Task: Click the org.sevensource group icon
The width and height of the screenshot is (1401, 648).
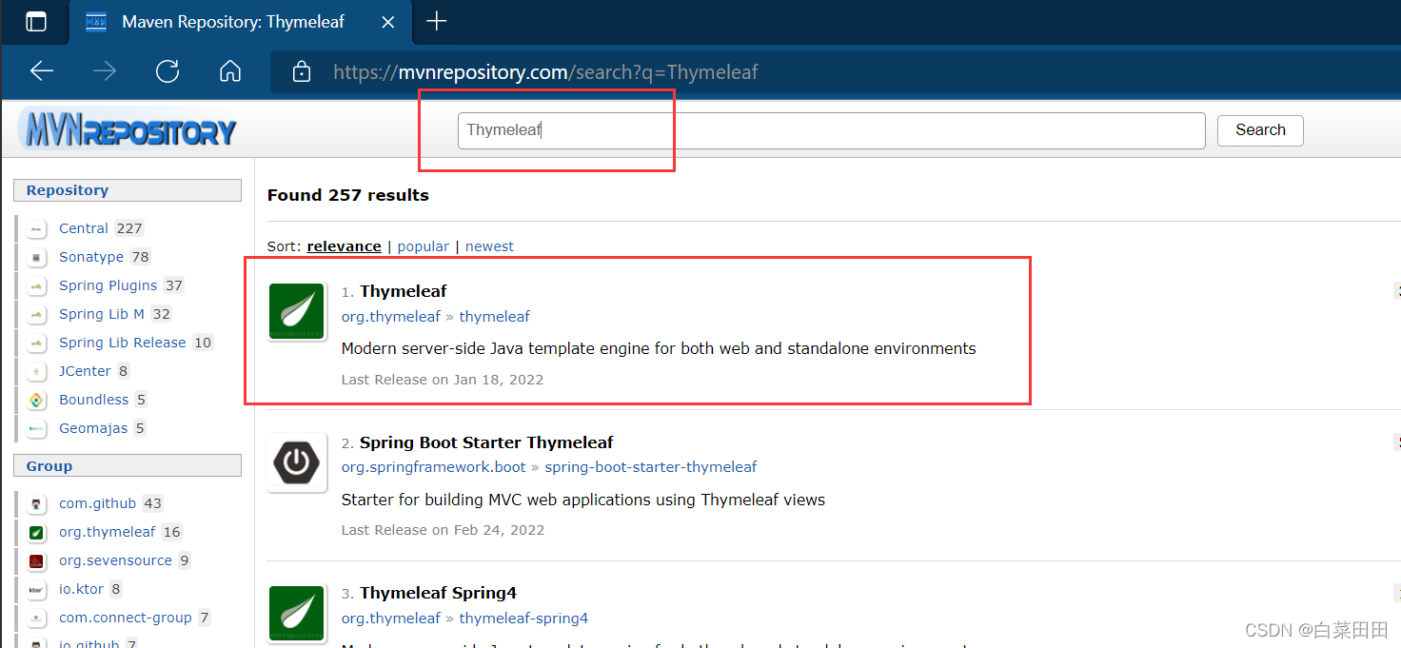Action: [x=37, y=560]
